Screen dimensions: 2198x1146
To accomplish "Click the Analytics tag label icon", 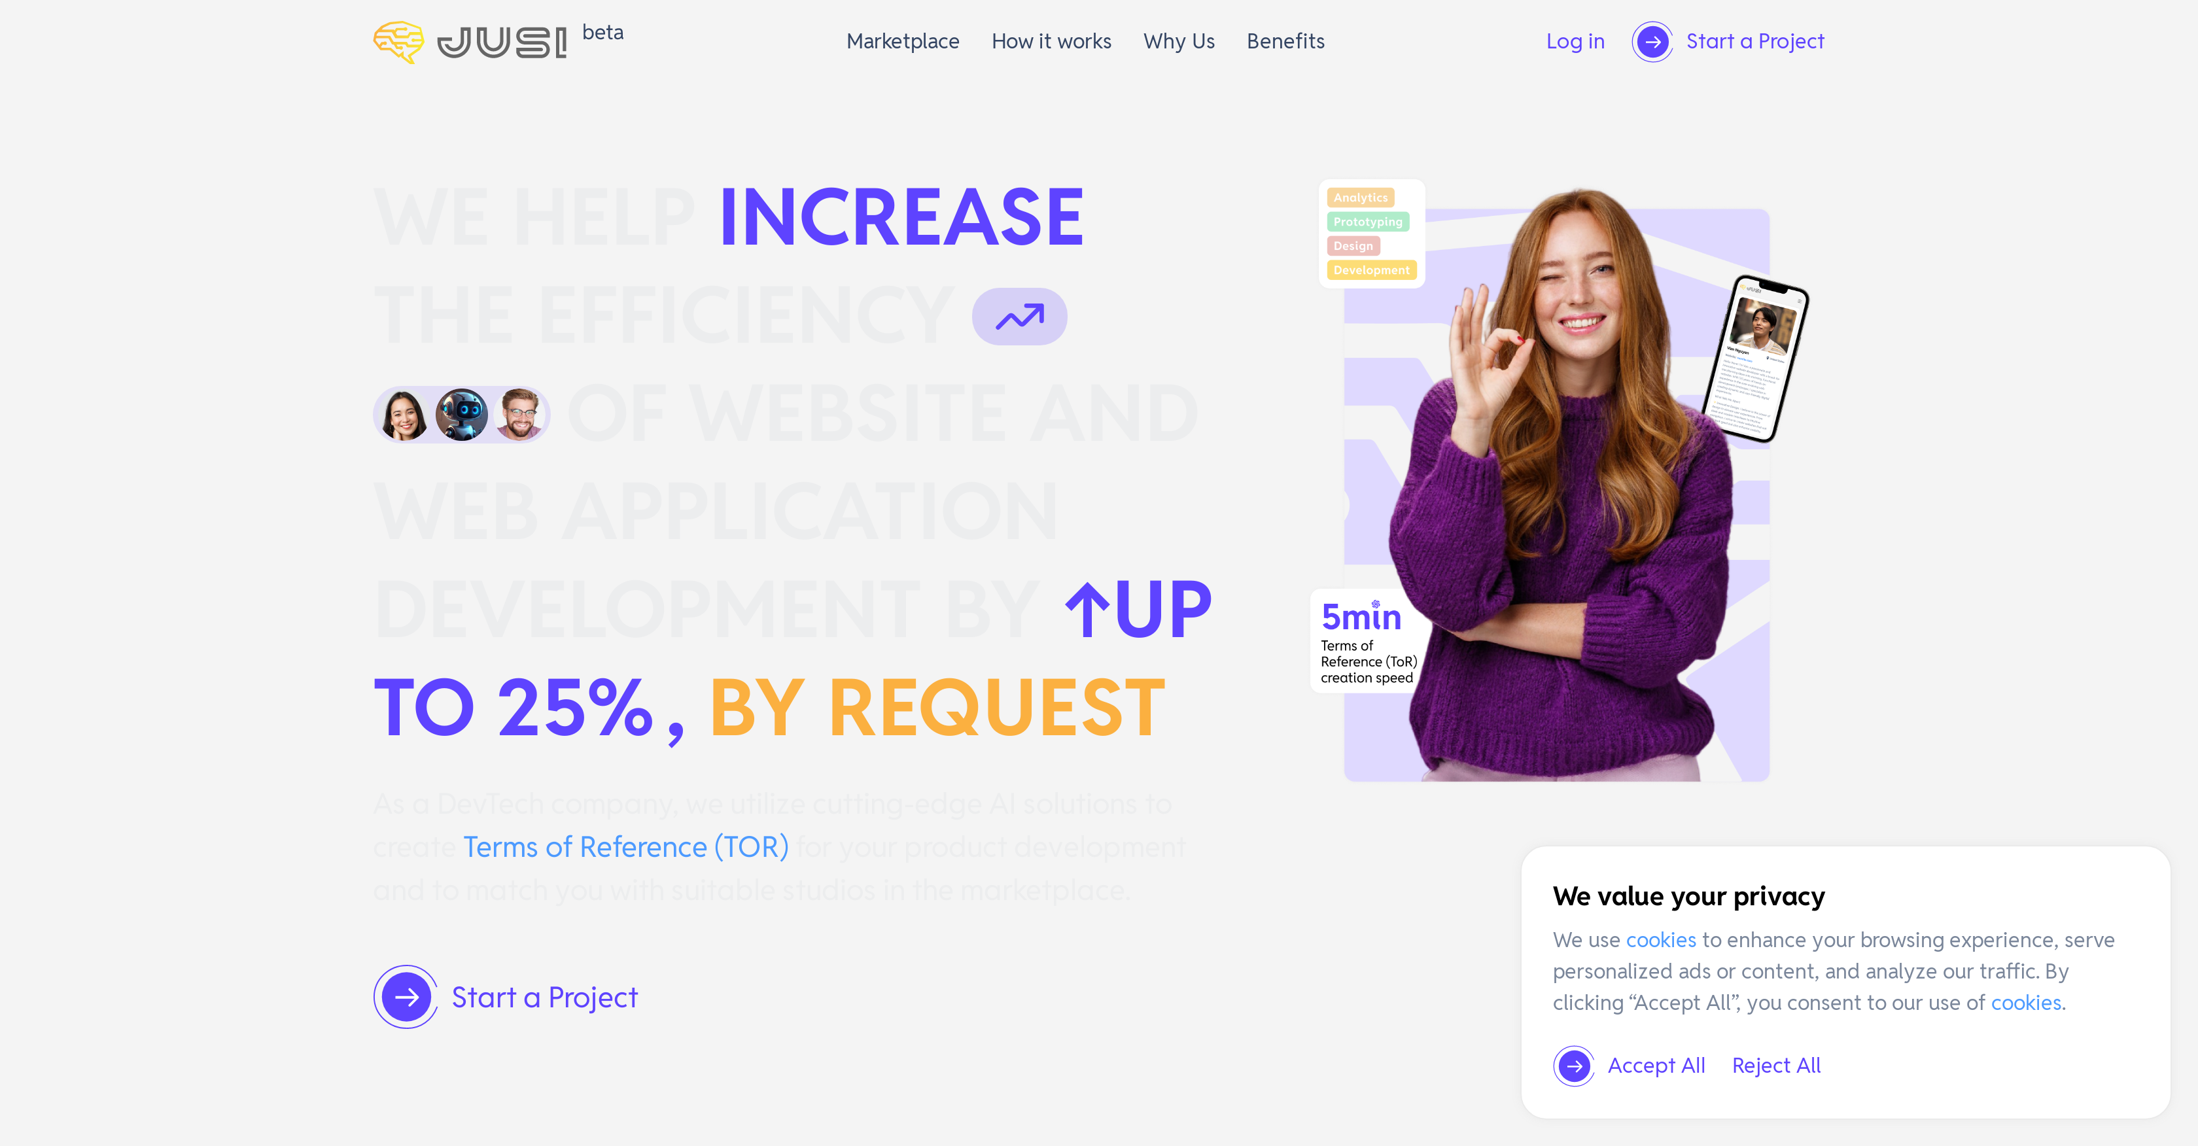I will [x=1359, y=196].
